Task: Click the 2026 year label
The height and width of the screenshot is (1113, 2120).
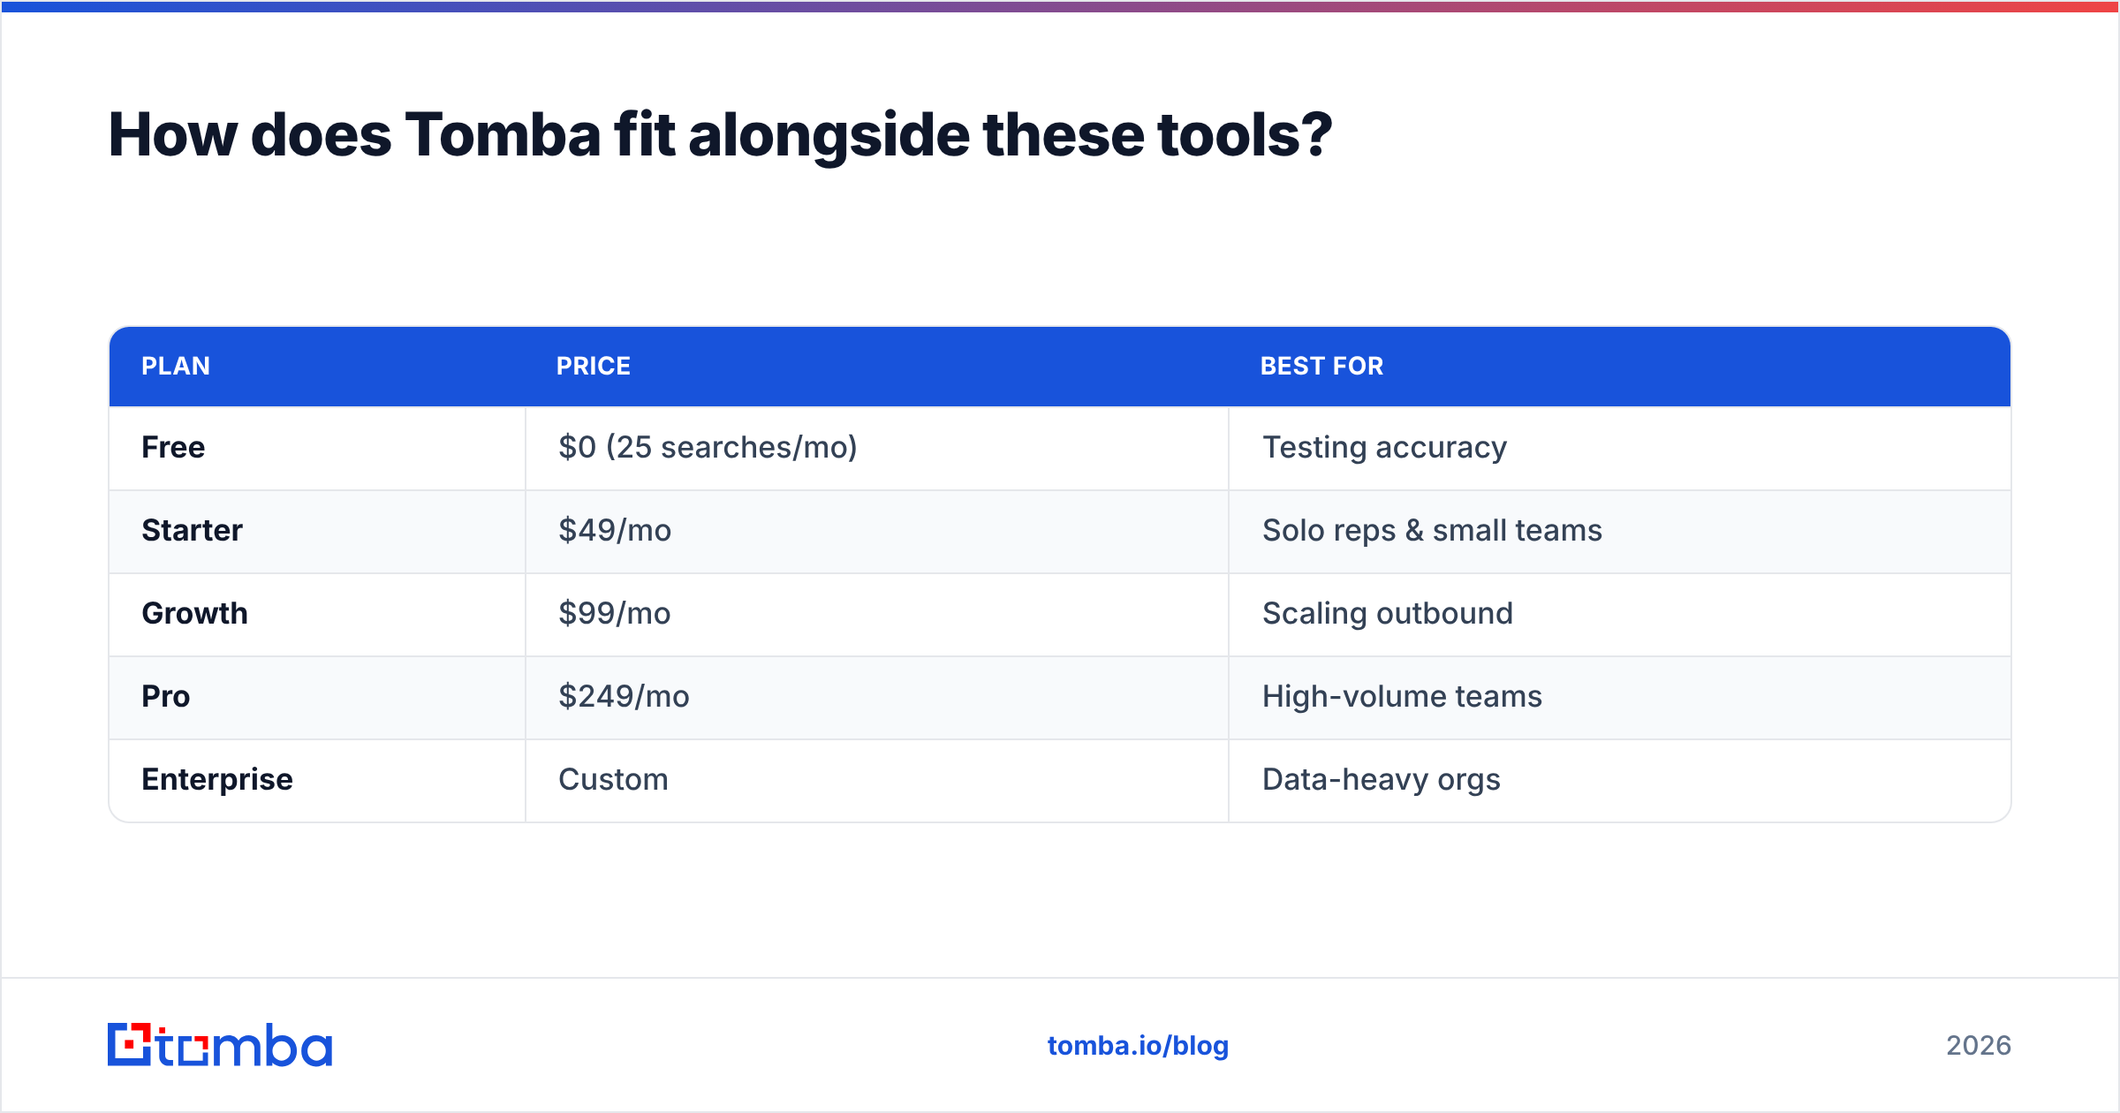Action: (x=1979, y=1046)
